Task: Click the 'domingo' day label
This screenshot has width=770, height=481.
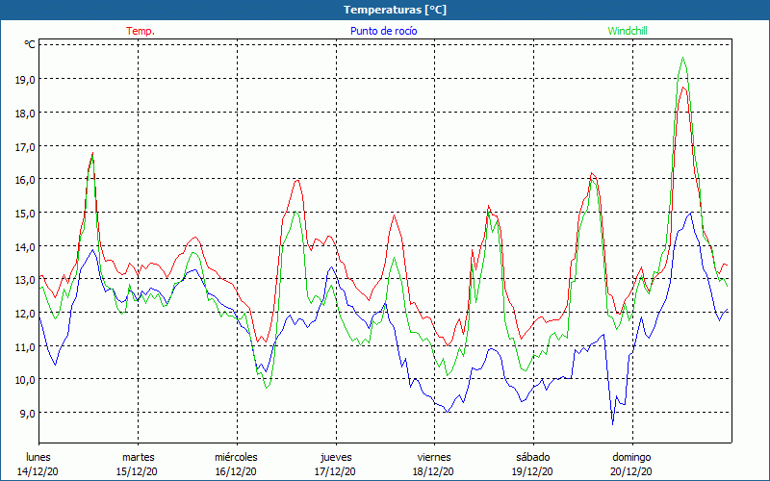Action: 631,457
